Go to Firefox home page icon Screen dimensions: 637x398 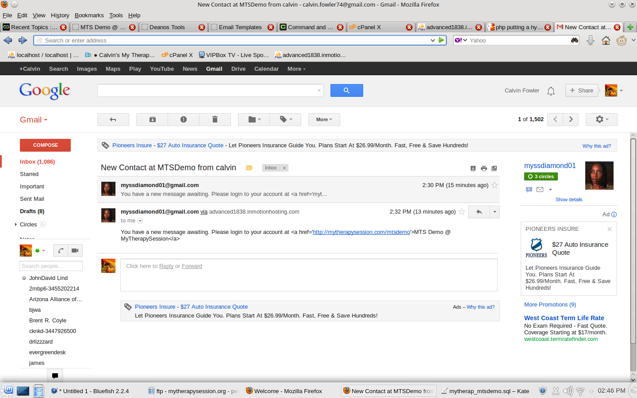point(606,40)
